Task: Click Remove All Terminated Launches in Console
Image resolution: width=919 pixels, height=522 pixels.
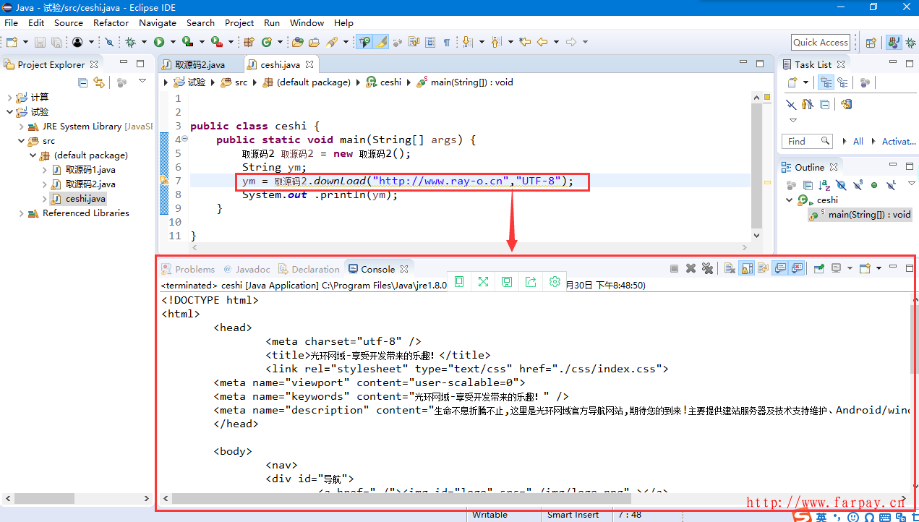Action: coord(707,268)
